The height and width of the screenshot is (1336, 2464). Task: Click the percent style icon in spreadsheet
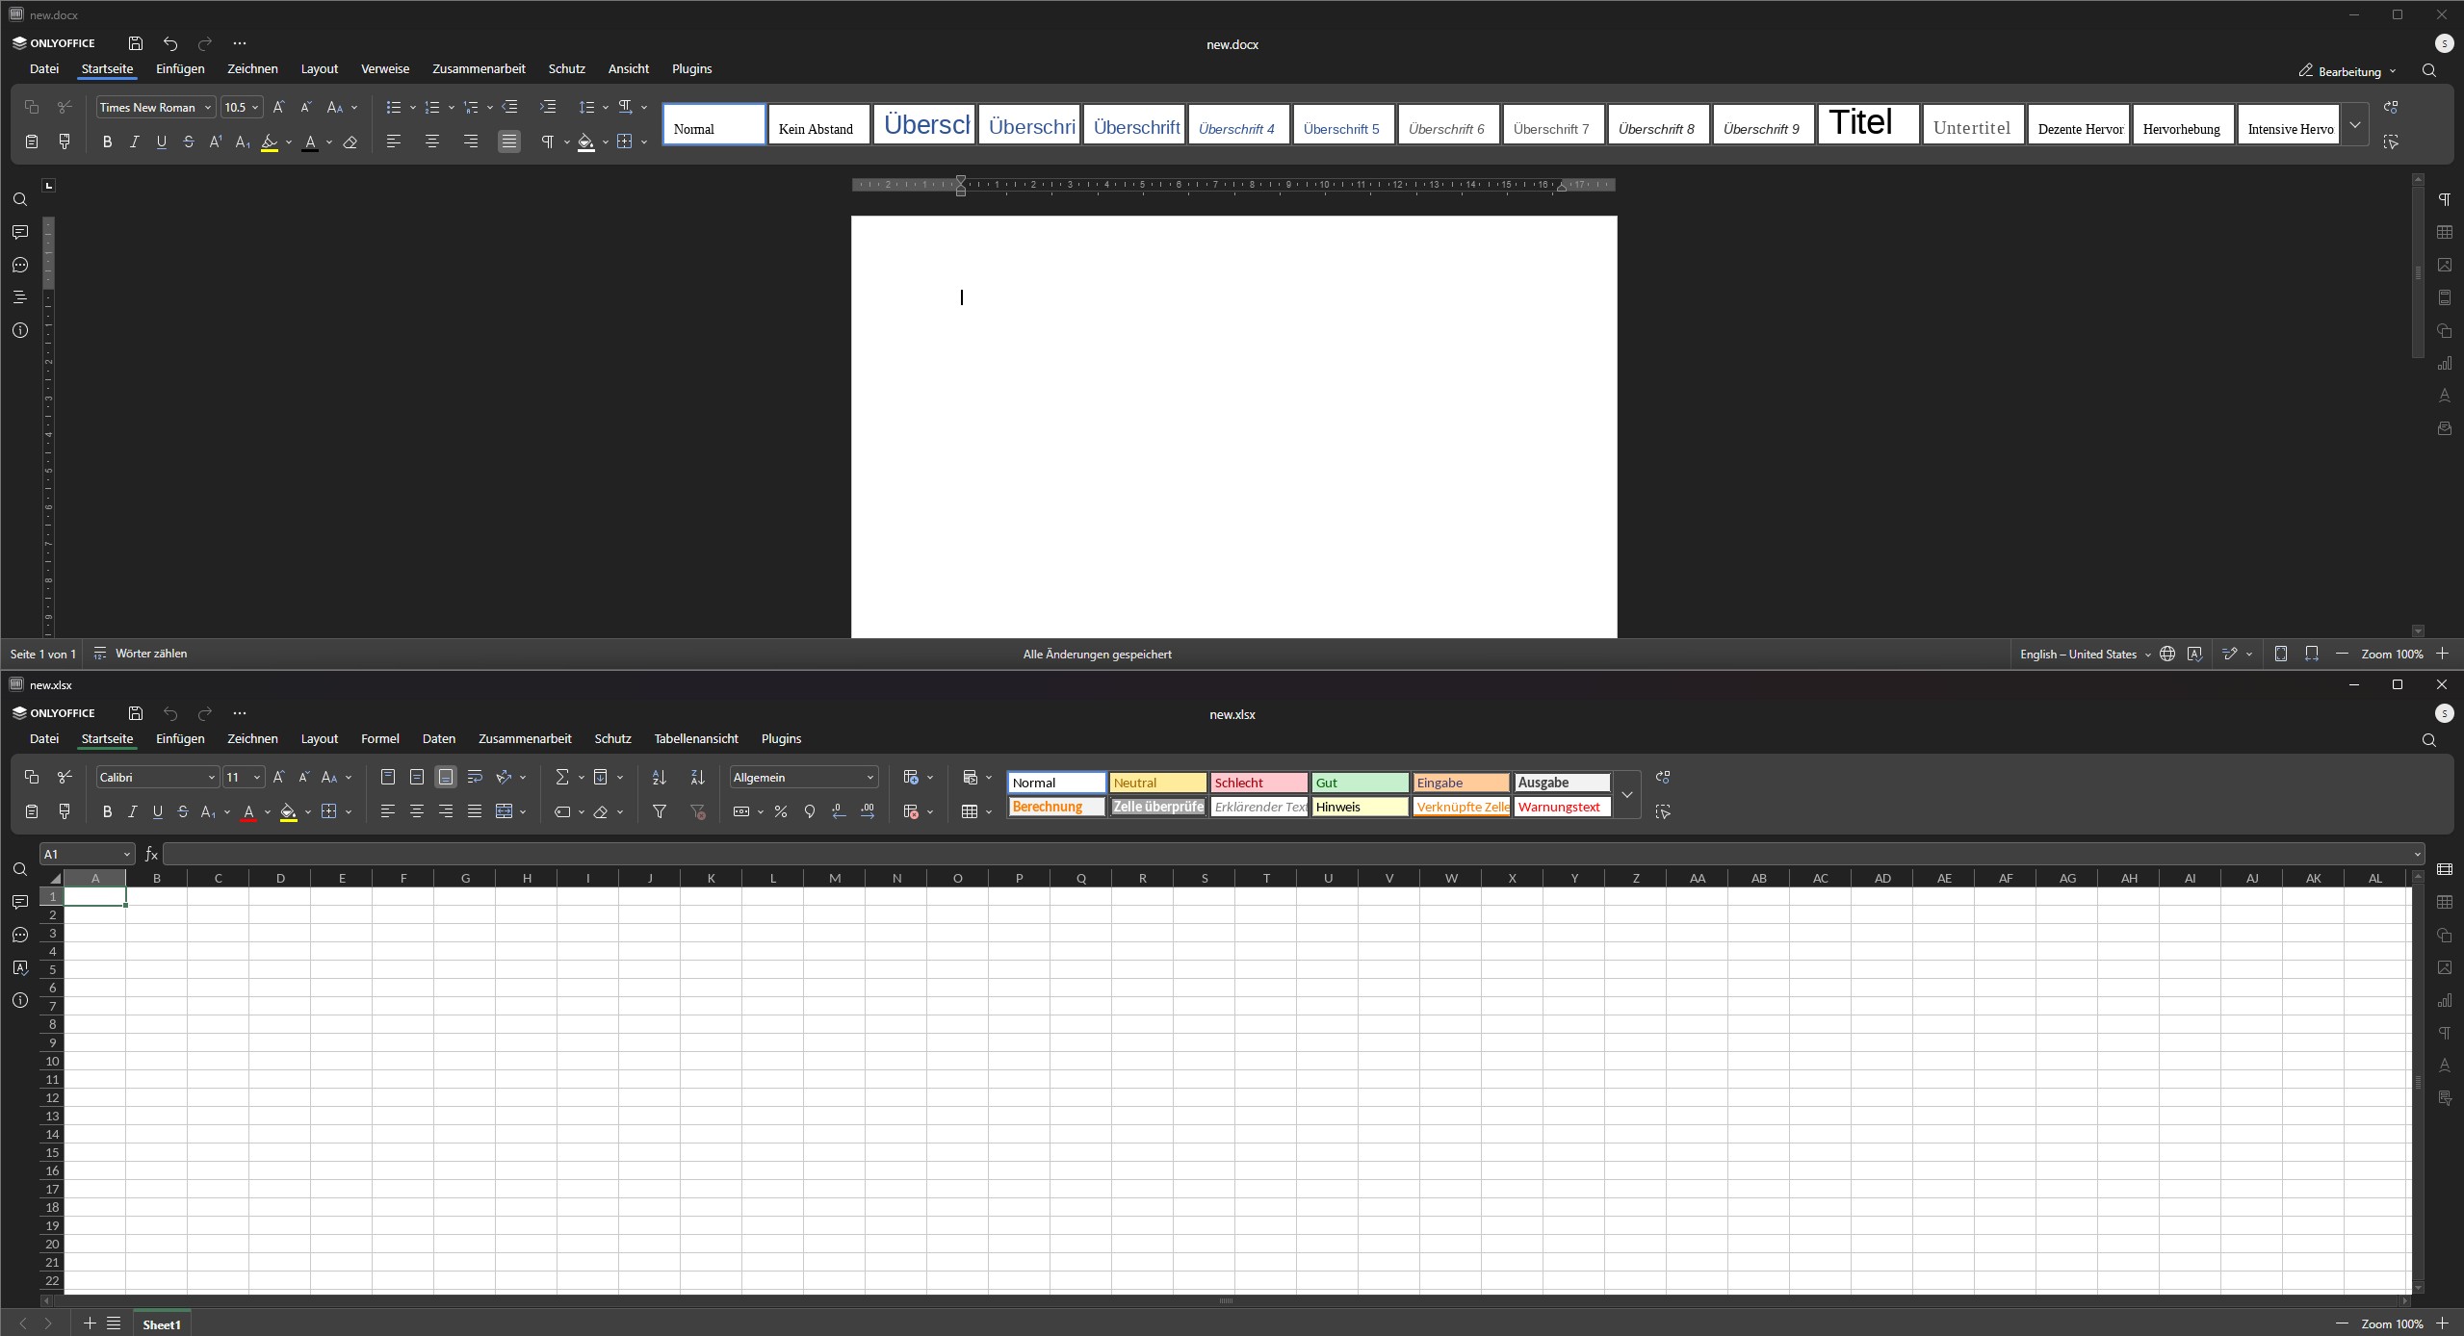pyautogui.click(x=780, y=811)
